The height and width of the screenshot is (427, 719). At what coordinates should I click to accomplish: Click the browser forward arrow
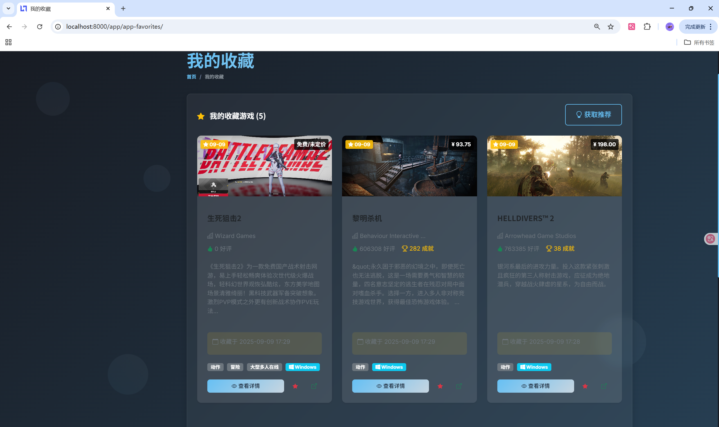24,27
